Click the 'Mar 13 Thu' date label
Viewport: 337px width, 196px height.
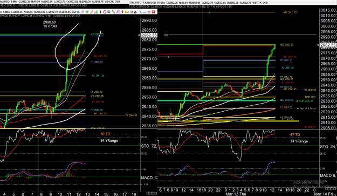click(x=236, y=194)
